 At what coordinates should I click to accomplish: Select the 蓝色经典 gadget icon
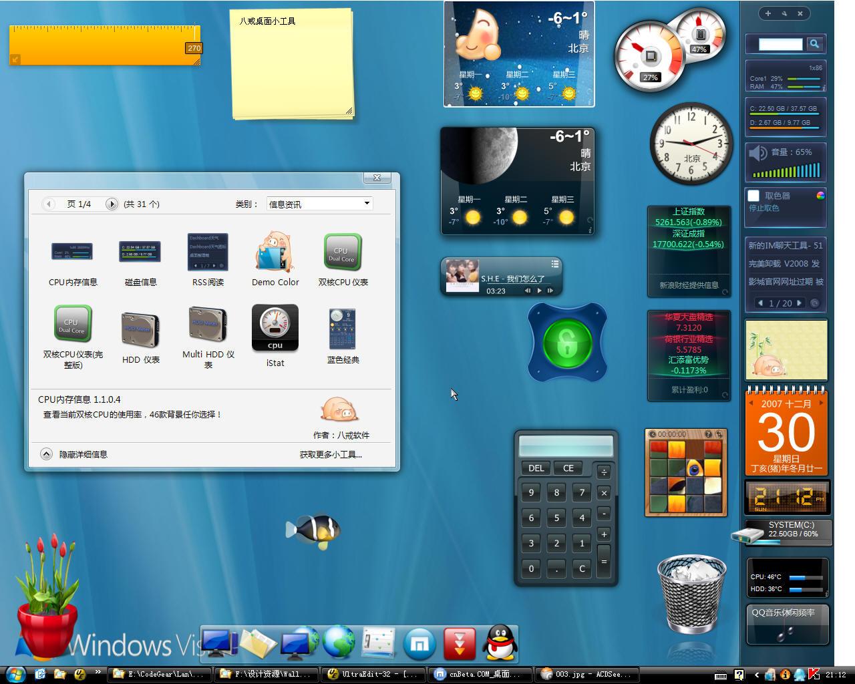pyautogui.click(x=342, y=327)
